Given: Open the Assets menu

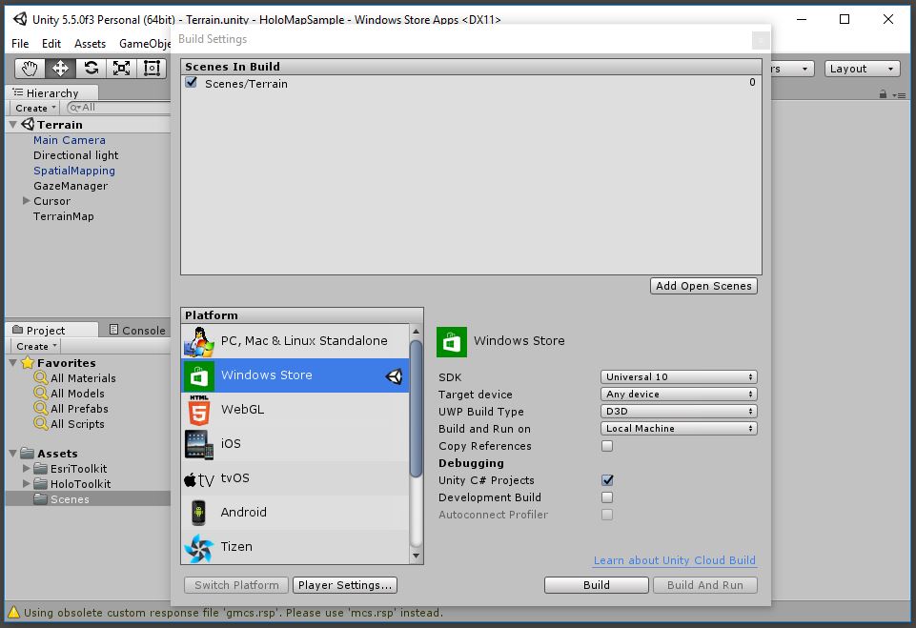Looking at the screenshot, I should (x=90, y=43).
